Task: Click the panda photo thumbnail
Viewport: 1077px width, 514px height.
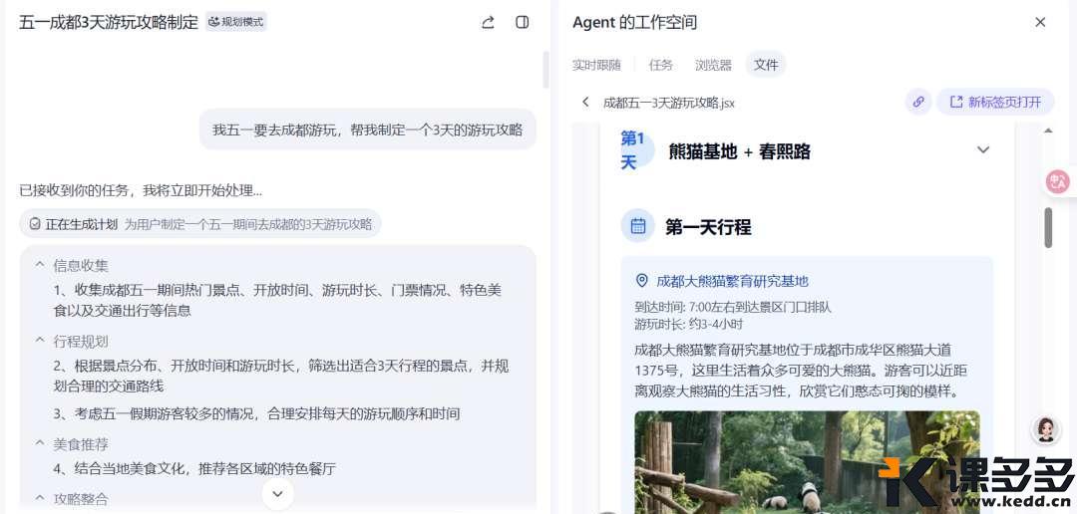Action: click(x=807, y=461)
